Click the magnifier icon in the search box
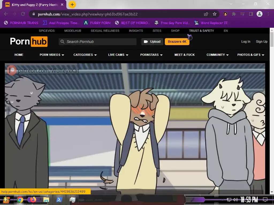This screenshot has width=274, height=205. click(x=62, y=42)
